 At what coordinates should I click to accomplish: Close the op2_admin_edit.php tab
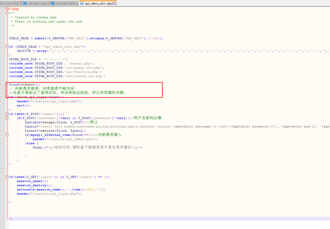tap(113, 3)
